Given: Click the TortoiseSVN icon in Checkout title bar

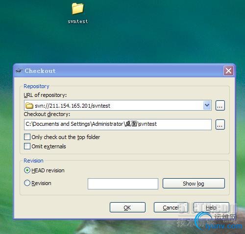Looking at the screenshot, I should click(19, 71).
